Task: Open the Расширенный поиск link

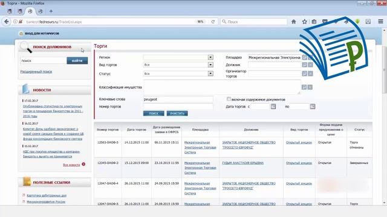Action: (36, 72)
